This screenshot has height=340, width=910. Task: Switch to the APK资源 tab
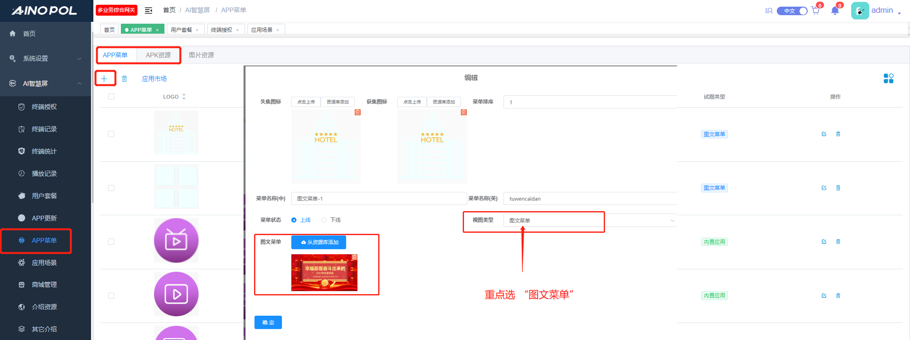pyautogui.click(x=158, y=55)
